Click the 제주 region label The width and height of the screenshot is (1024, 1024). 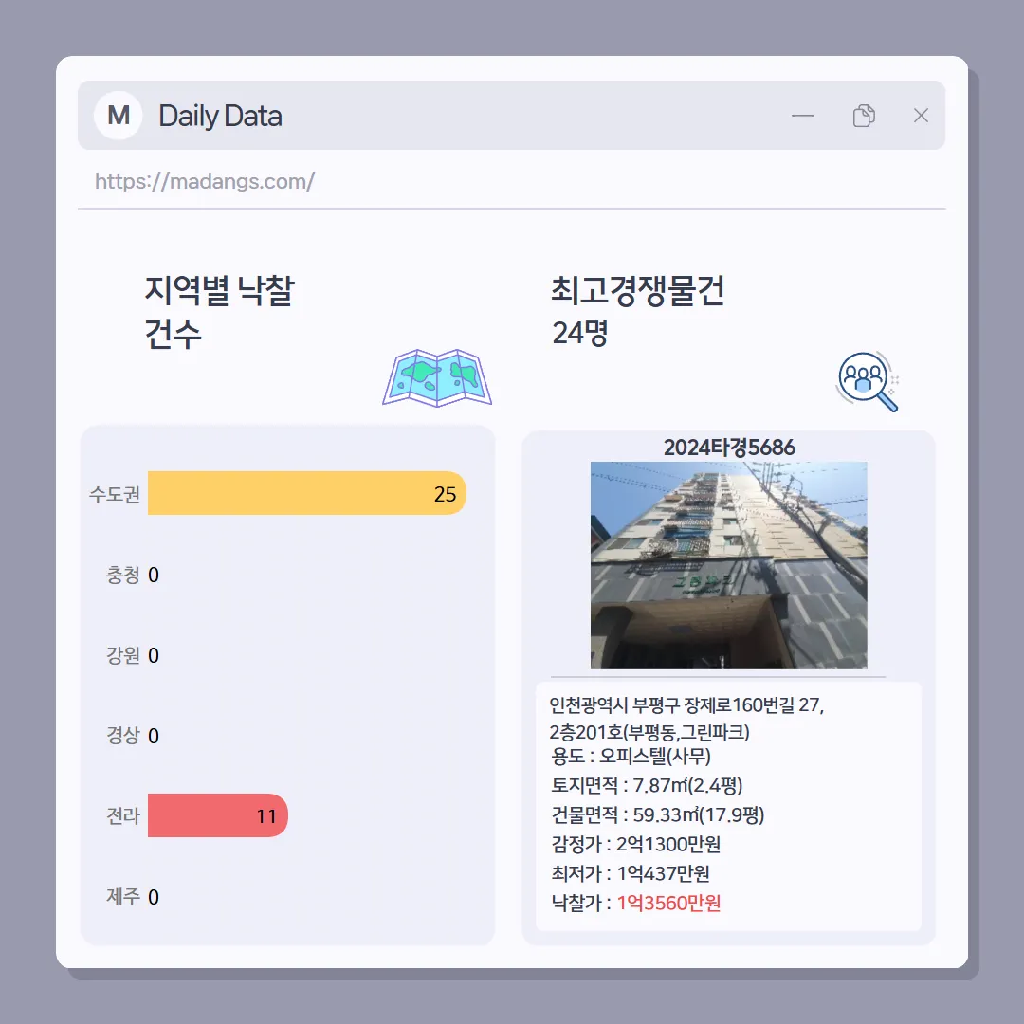(122, 896)
